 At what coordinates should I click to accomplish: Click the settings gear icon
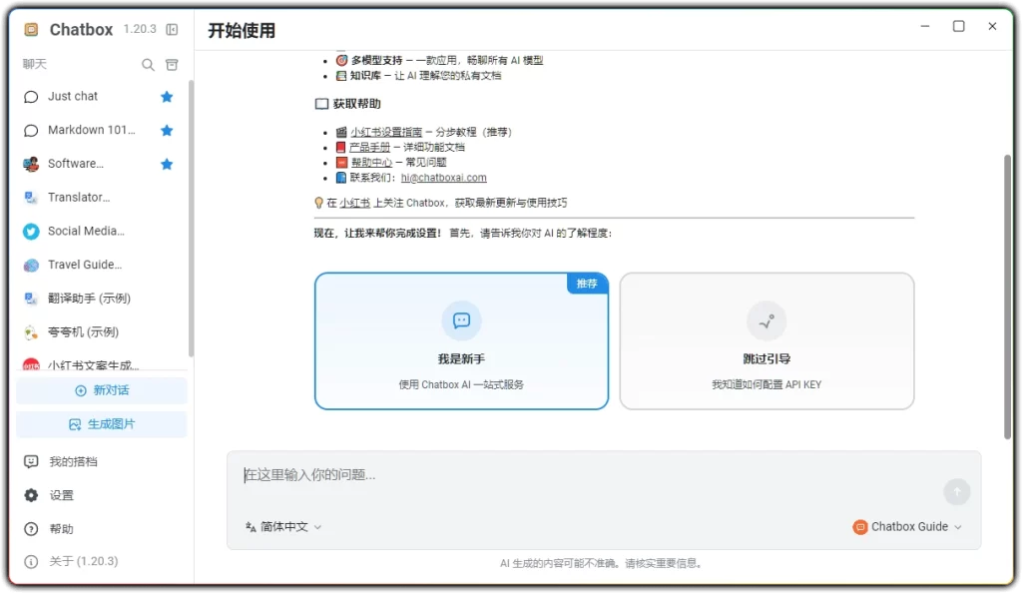coord(31,495)
